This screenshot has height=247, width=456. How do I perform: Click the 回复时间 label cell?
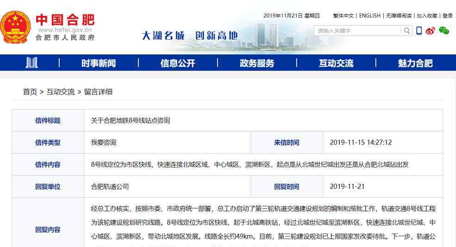pyautogui.click(x=287, y=187)
